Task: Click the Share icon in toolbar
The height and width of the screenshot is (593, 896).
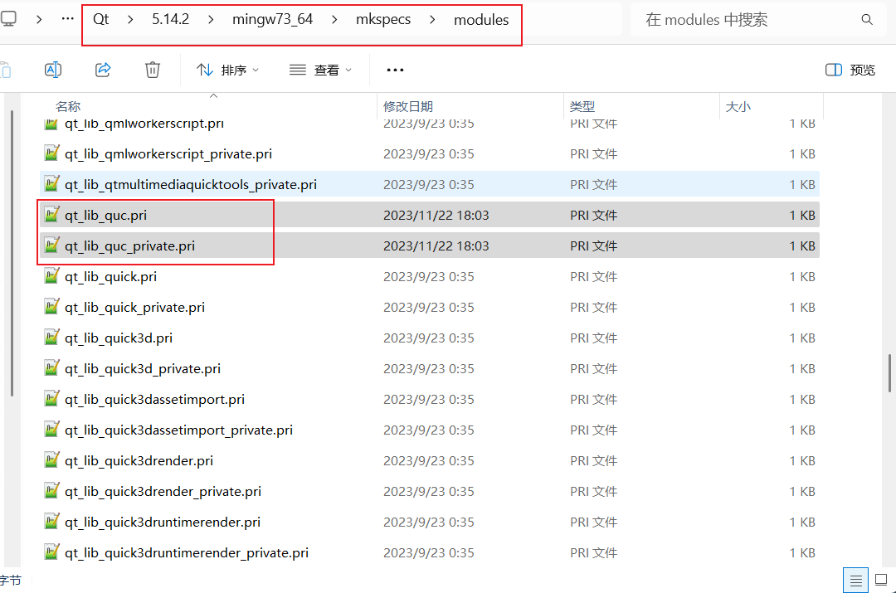Action: (103, 70)
